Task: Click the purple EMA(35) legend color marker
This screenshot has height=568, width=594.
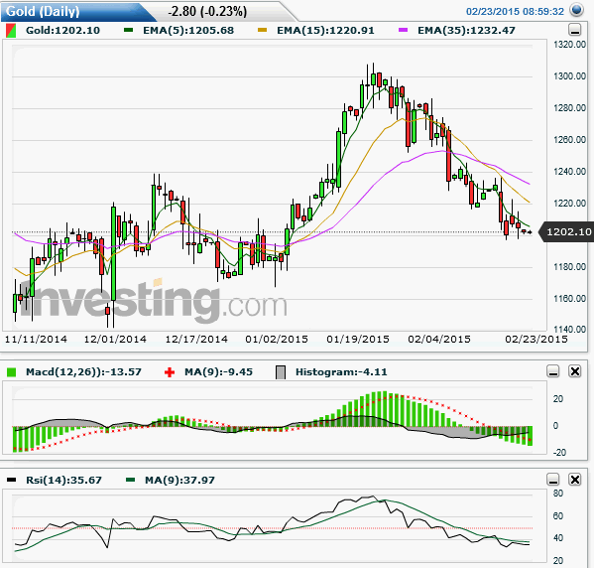Action: pos(403,30)
